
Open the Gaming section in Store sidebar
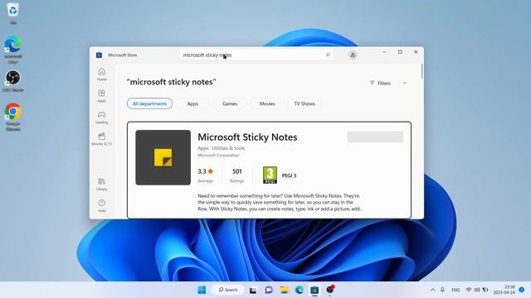click(101, 118)
